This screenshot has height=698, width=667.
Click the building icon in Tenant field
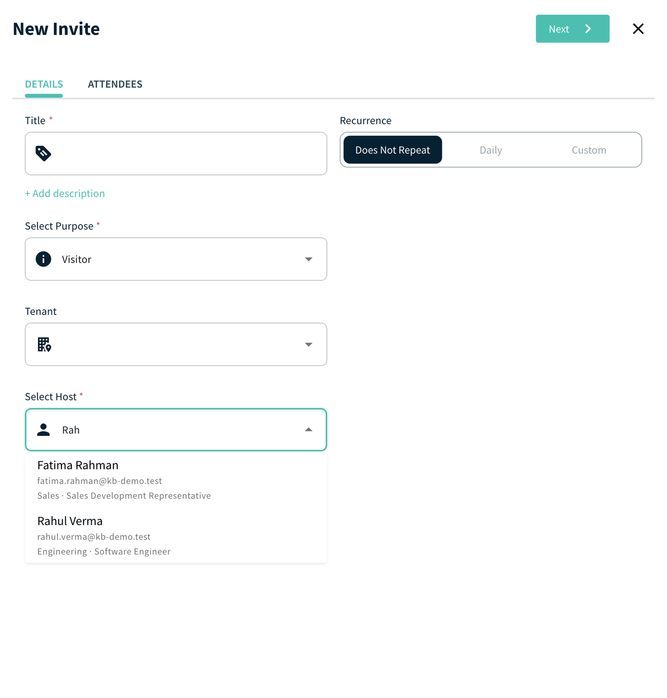[44, 344]
